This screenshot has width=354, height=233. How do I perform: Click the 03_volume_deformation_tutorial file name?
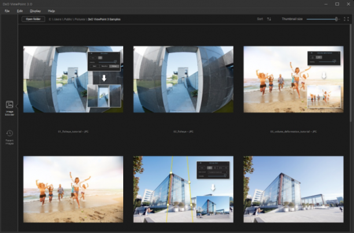(x=293, y=131)
